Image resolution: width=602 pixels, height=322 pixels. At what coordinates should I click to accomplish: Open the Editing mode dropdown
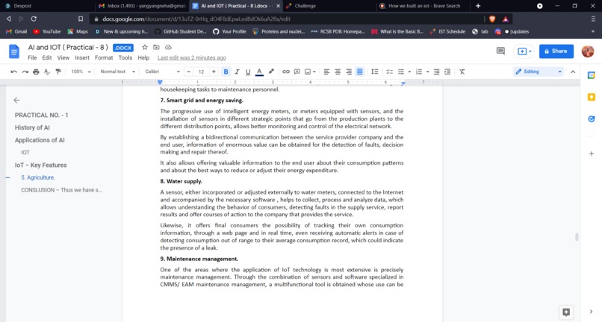(539, 72)
